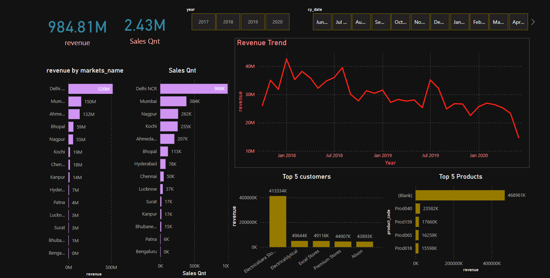Select the 59M Bhopal revenue bar
Image resolution: width=550 pixels, height=278 pixels.
71,127
